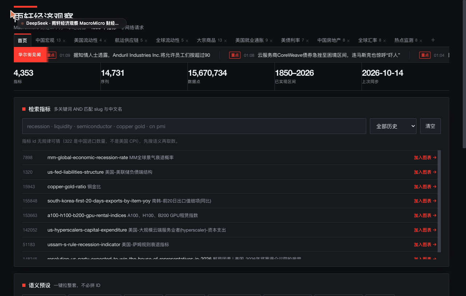Close the 全球汇率 tab with its x icon

click(x=384, y=40)
